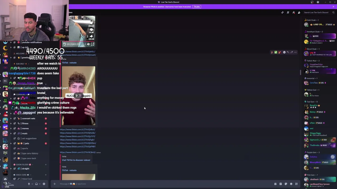Open the pets channel

tap(30, 143)
